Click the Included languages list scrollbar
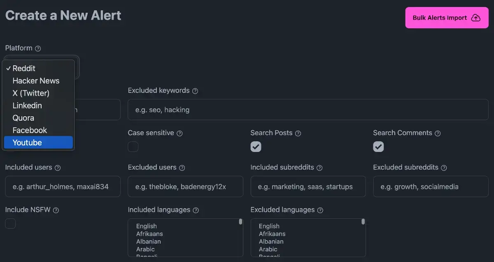 point(240,222)
